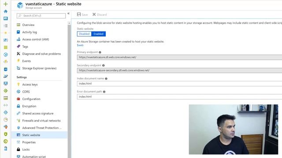
Task: Open the Dashboard icon in left rail
Action: (6, 18)
